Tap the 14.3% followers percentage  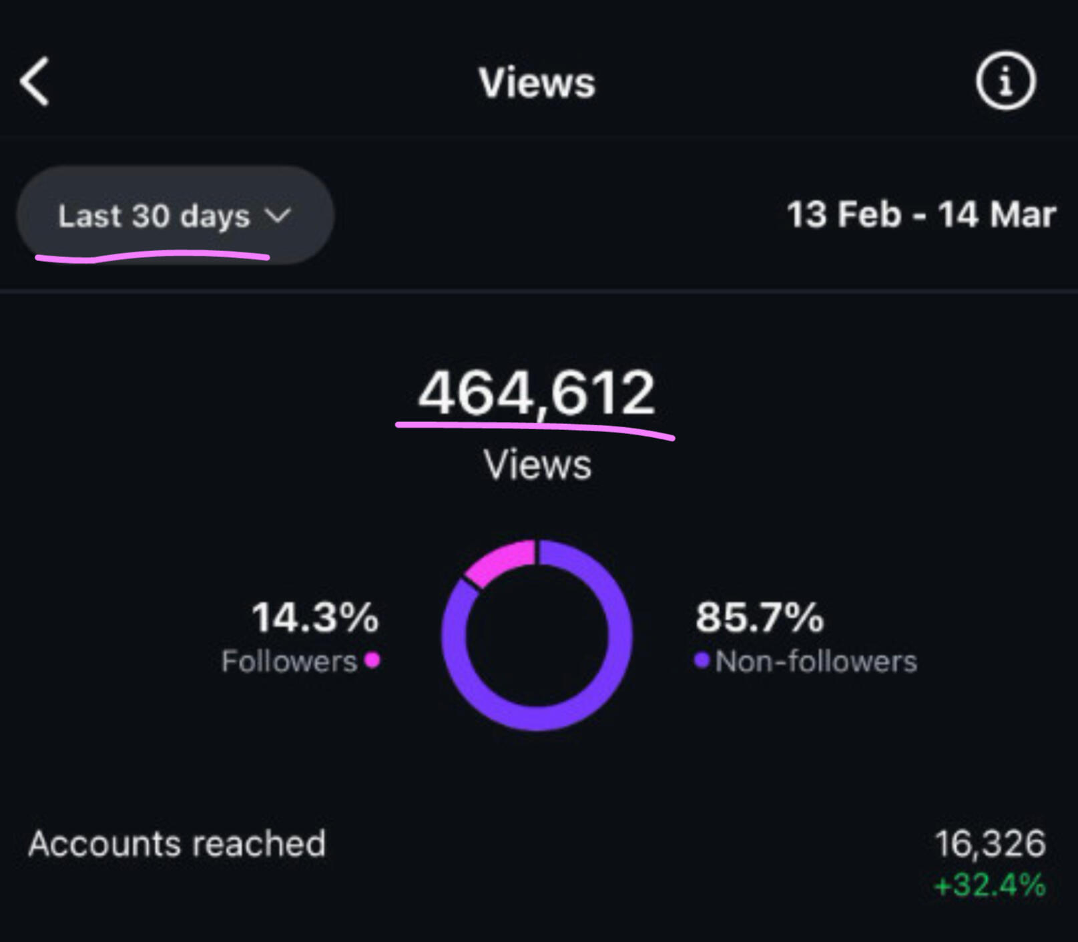315,617
